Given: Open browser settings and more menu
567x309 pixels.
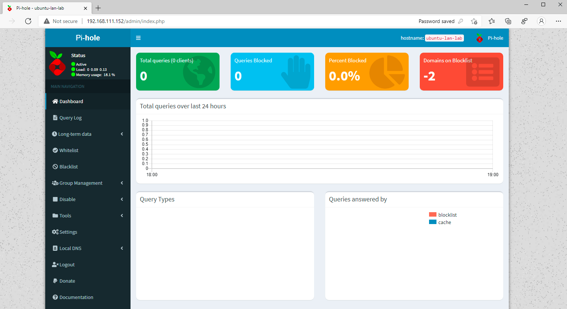Looking at the screenshot, I should 558,21.
